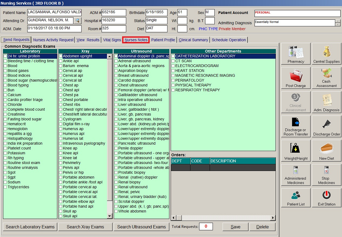Switch to the Vital Signs tab

[112, 40]
